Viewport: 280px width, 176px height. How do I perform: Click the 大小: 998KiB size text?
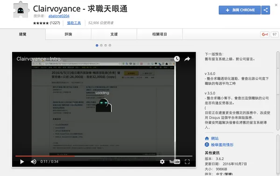pyautogui.click(x=216, y=169)
